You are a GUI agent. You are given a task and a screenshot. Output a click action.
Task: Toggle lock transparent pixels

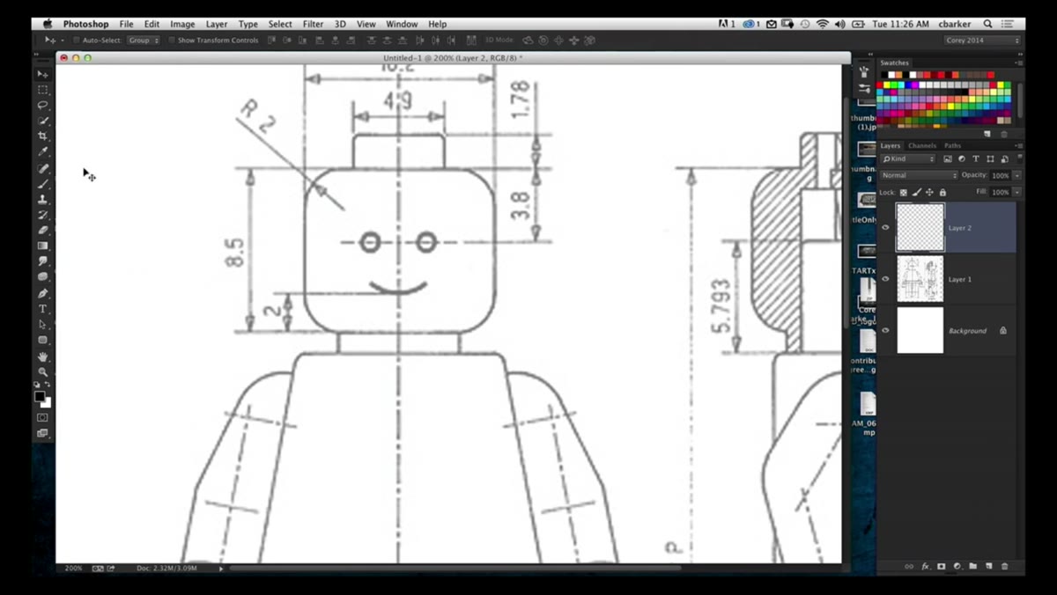click(x=904, y=192)
